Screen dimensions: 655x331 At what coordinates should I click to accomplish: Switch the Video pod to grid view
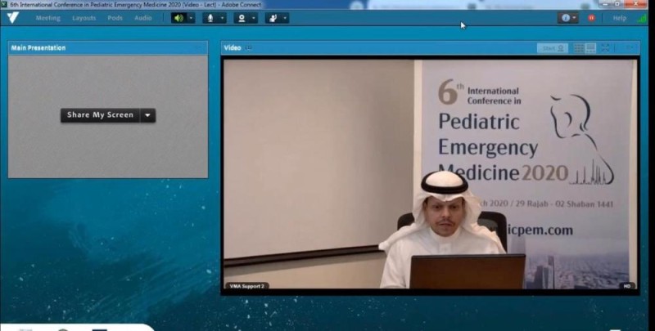[x=579, y=48]
